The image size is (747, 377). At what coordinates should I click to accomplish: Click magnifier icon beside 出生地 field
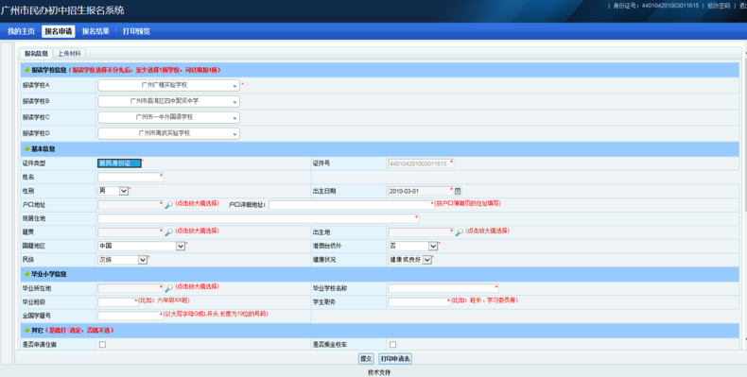(x=460, y=232)
